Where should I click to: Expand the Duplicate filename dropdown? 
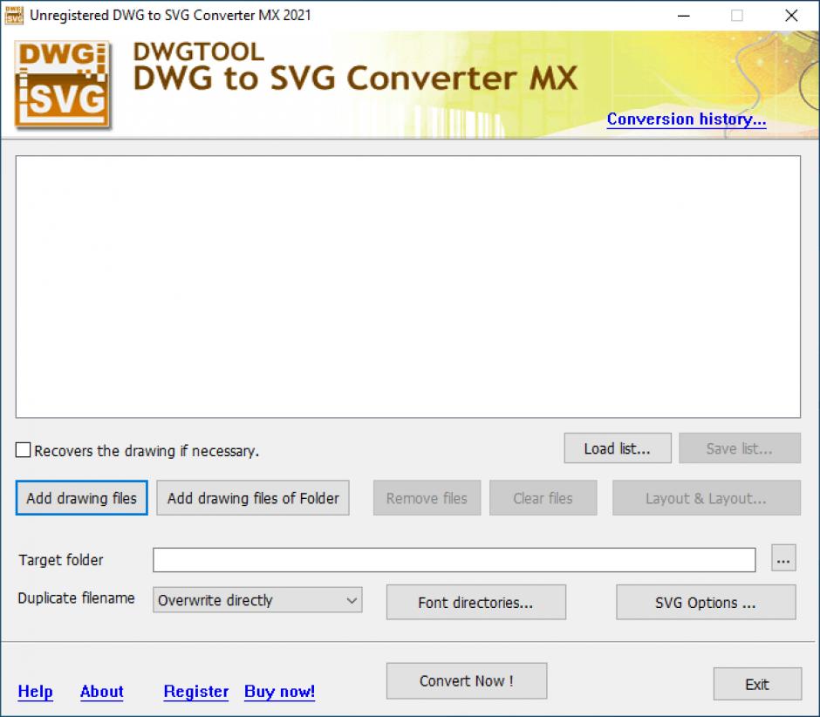[x=257, y=600]
